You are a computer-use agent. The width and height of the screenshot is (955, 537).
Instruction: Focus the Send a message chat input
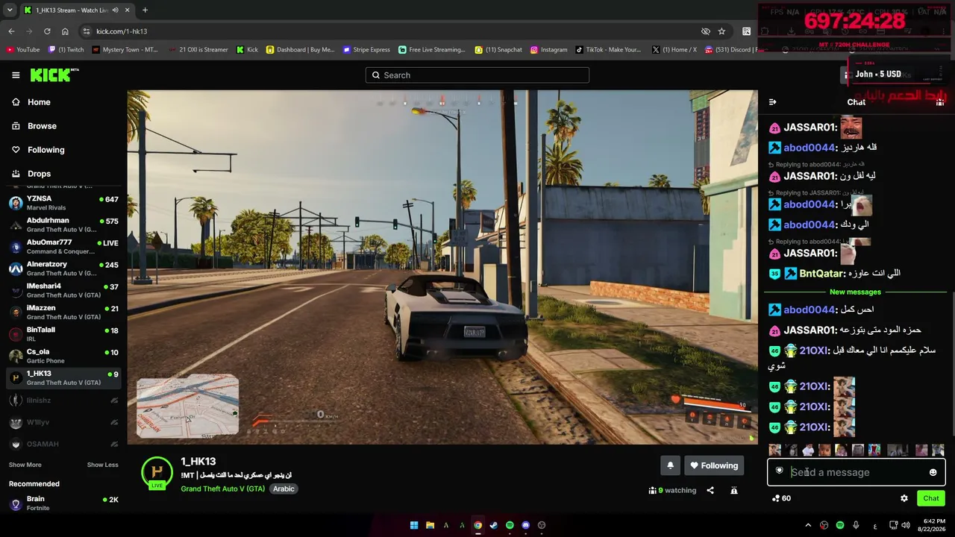(x=857, y=472)
